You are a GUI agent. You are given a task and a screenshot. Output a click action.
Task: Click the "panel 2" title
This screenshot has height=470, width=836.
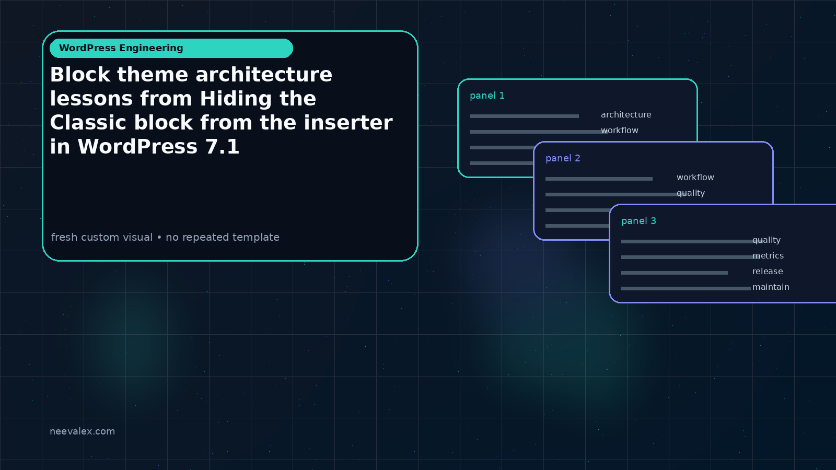563,158
